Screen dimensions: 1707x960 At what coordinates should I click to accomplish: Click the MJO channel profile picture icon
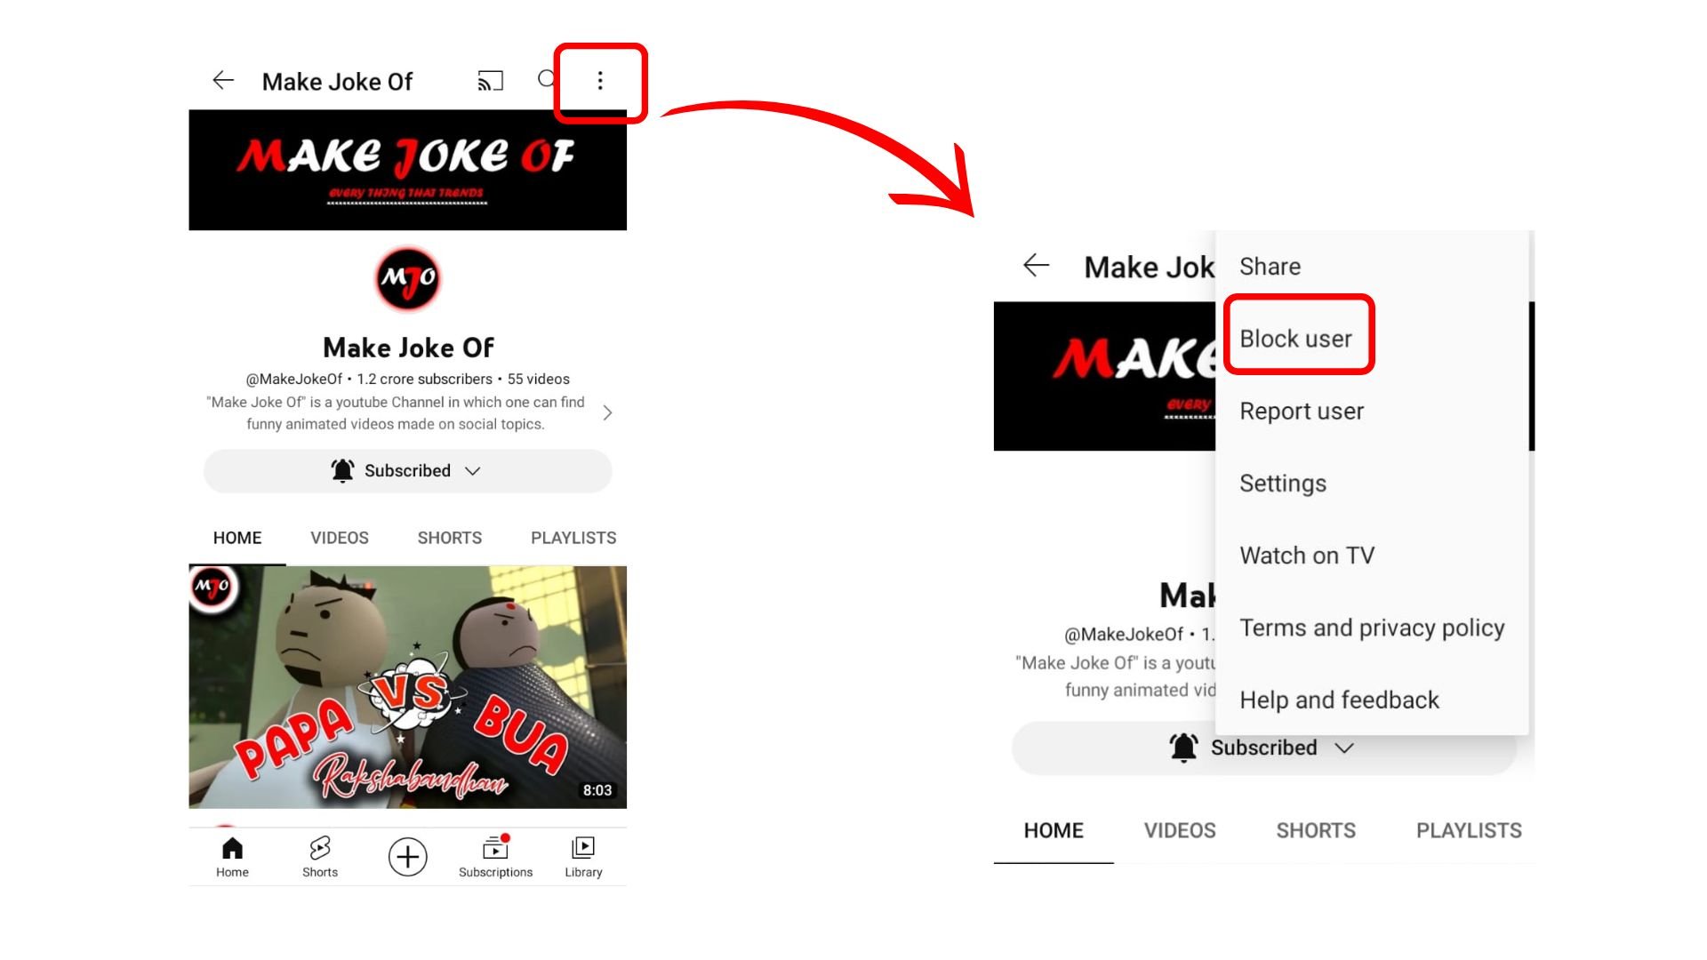coord(407,278)
